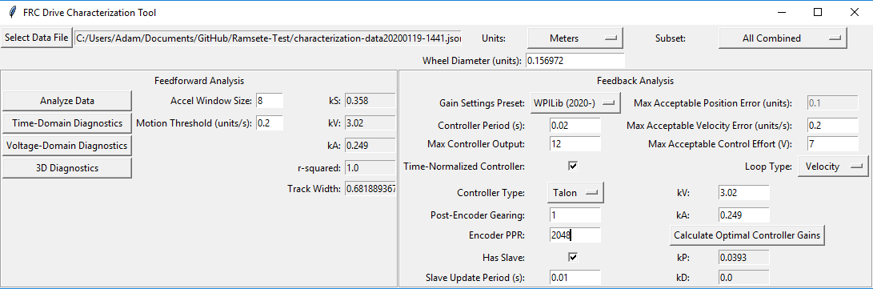The height and width of the screenshot is (289, 873).
Task: Minimize the FRC Drive Characterization window
Action: [783, 12]
